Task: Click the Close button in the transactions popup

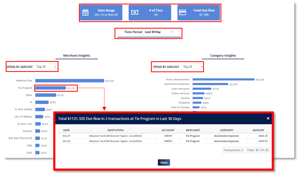Action: (164, 163)
